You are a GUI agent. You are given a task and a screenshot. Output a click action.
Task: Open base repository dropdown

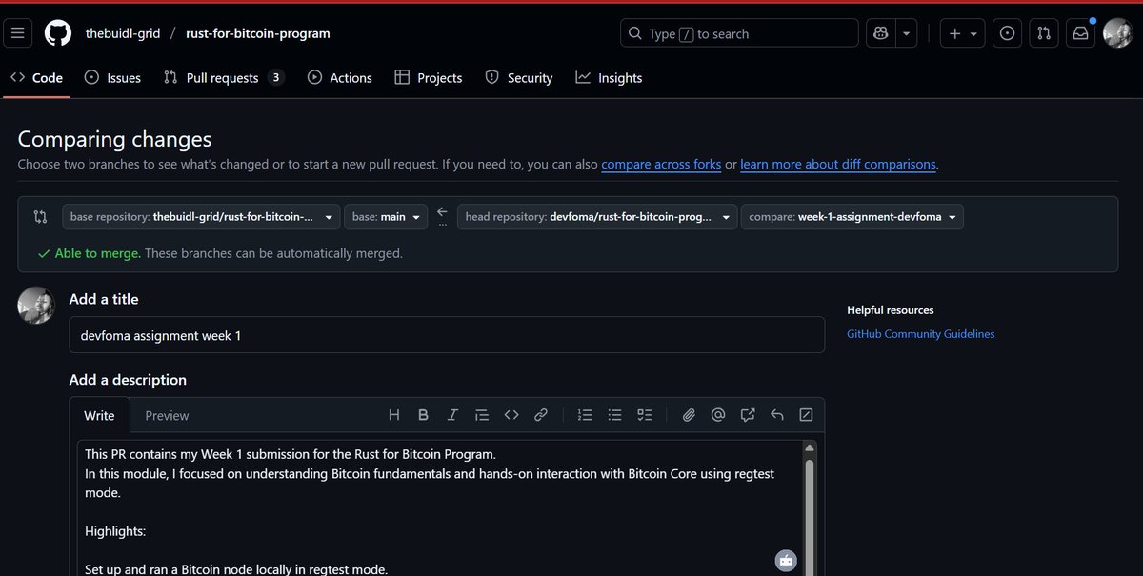pos(201,217)
